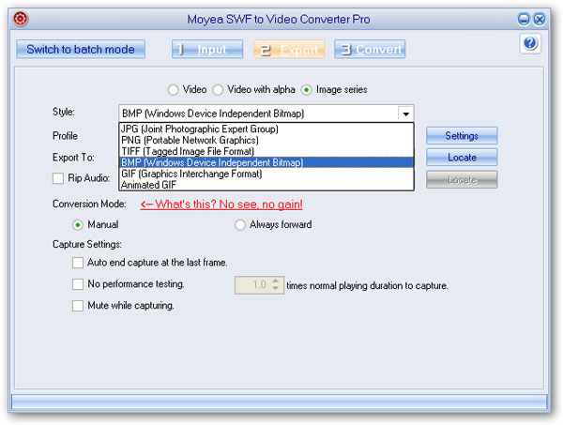
Task: Check Mute while capturing
Action: tap(78, 306)
